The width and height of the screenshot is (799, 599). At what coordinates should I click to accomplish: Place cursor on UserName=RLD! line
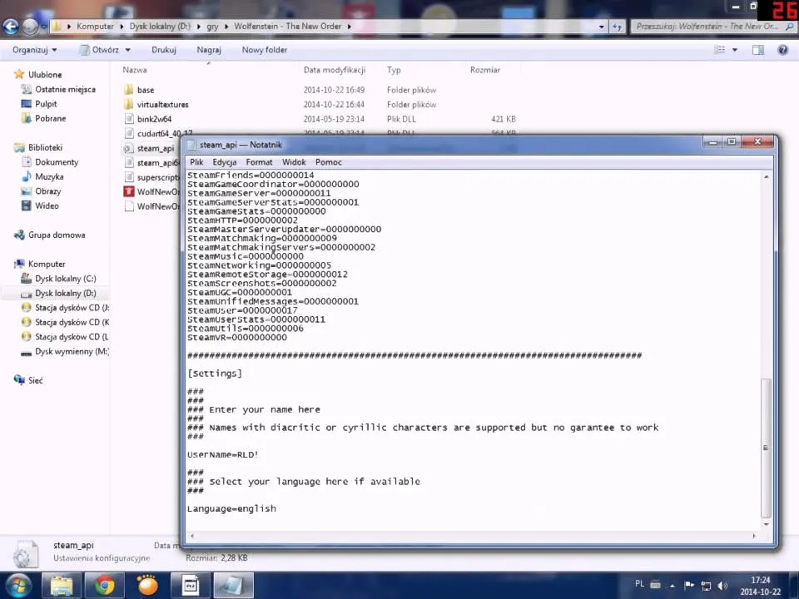point(223,455)
